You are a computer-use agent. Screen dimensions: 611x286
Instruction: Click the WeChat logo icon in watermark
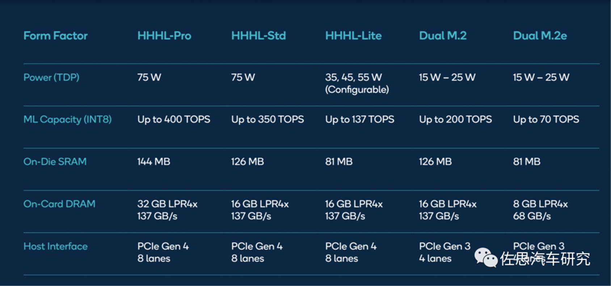(486, 257)
